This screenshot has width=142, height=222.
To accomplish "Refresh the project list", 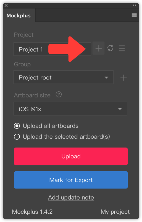I will [110, 48].
